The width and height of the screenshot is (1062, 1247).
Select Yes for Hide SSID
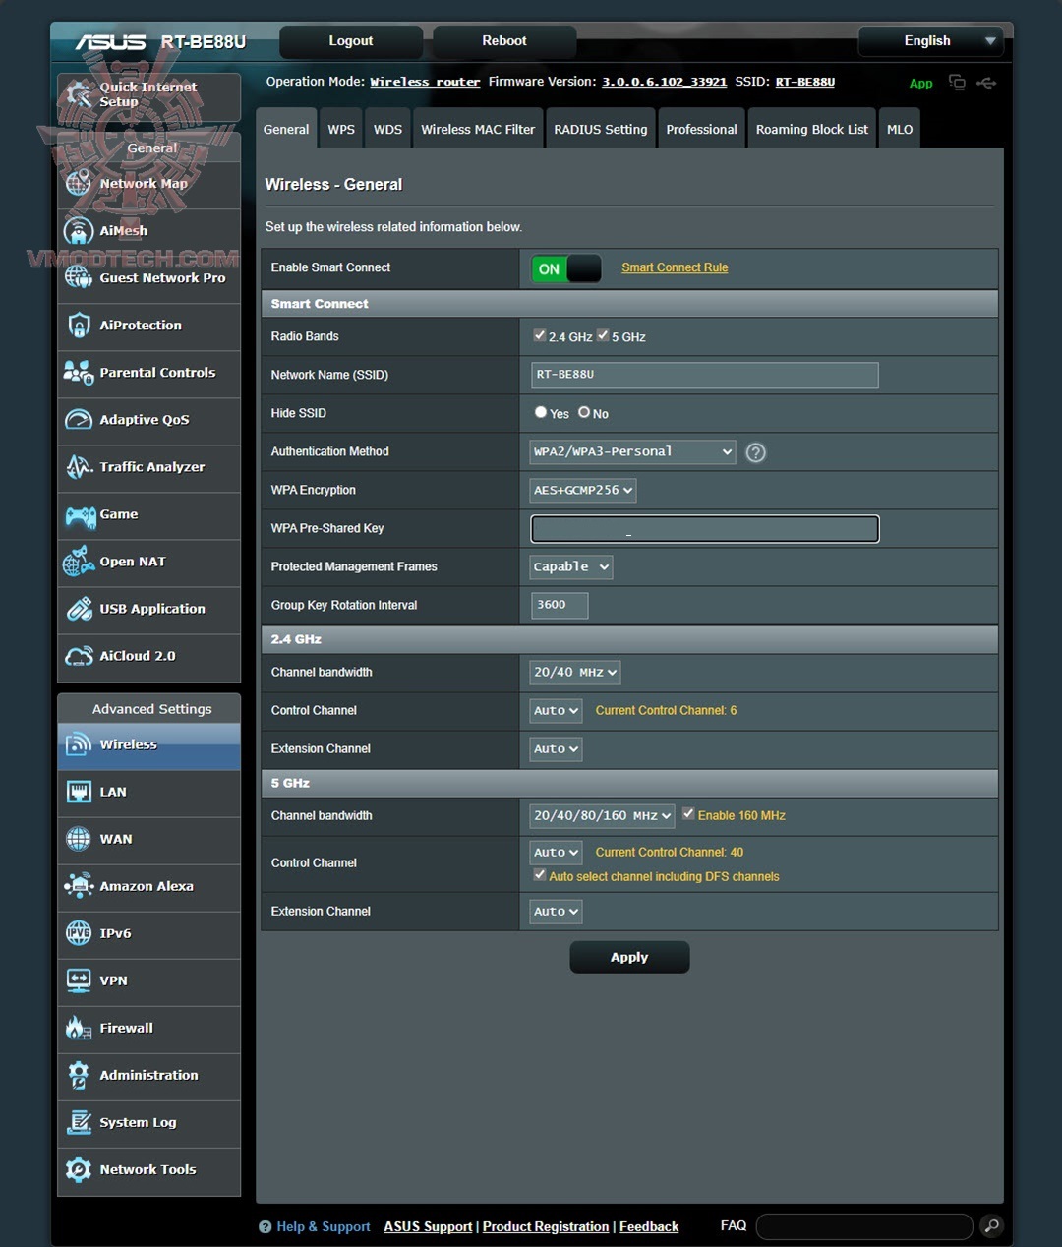click(541, 412)
